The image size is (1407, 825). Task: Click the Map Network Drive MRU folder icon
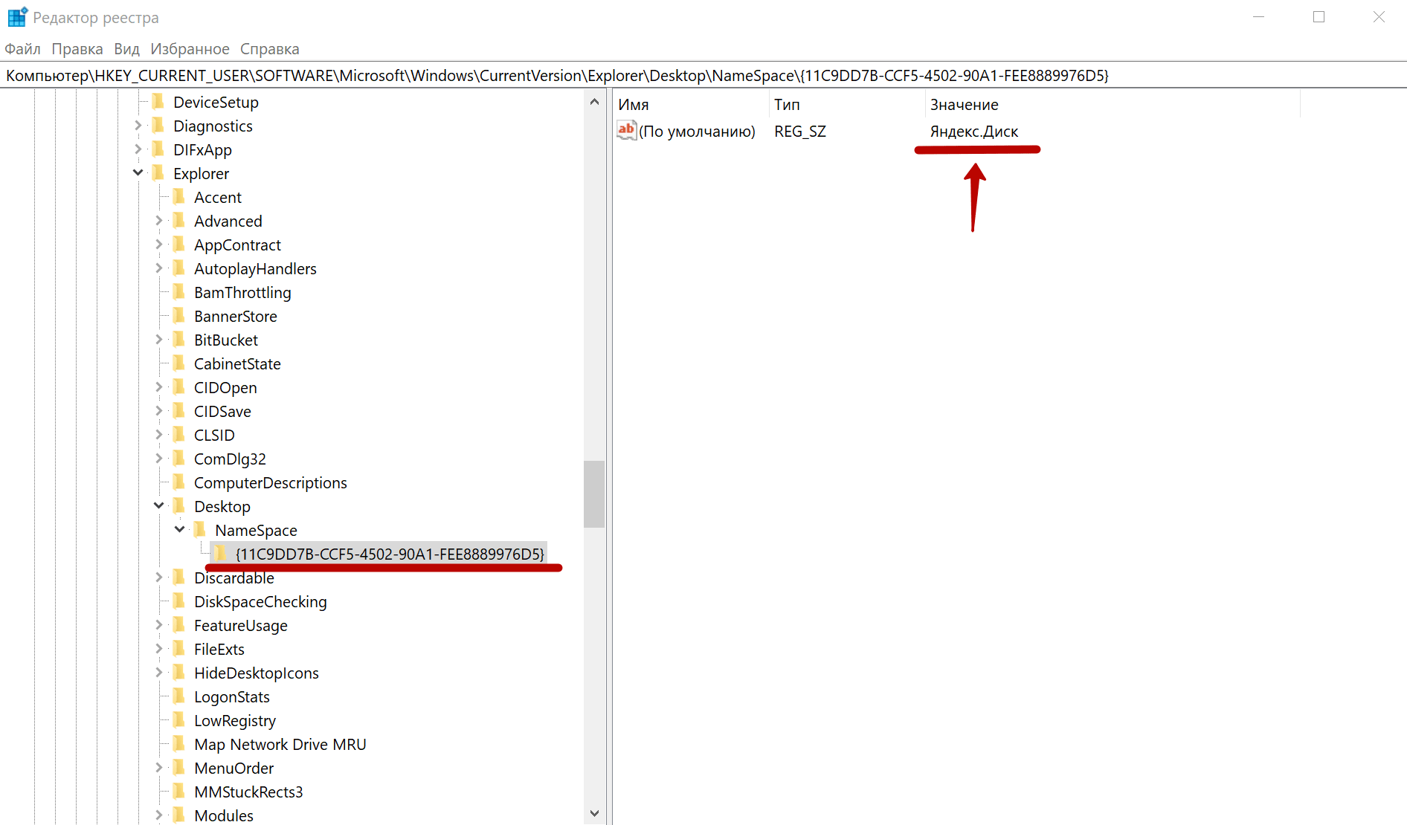coord(178,744)
